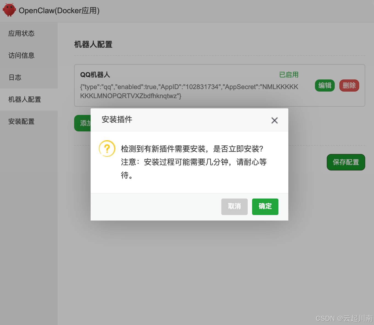Save settings using 保存配置

coord(346,162)
